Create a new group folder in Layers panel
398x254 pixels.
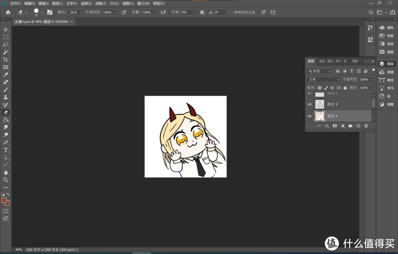point(350,126)
